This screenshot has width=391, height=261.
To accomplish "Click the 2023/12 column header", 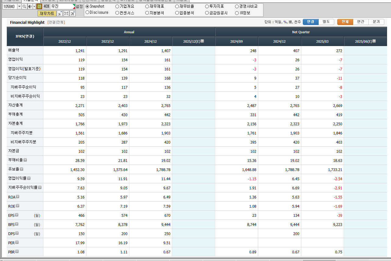I will (x=108, y=41).
